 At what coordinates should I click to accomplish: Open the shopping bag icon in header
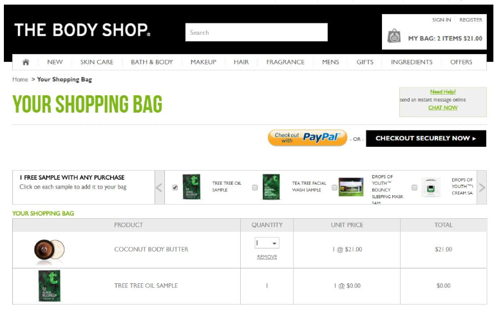click(x=394, y=37)
